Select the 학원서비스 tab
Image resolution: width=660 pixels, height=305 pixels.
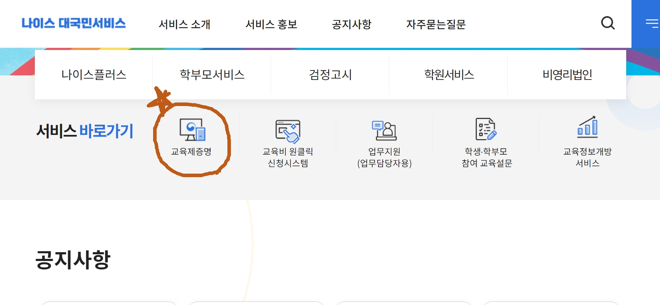[449, 75]
